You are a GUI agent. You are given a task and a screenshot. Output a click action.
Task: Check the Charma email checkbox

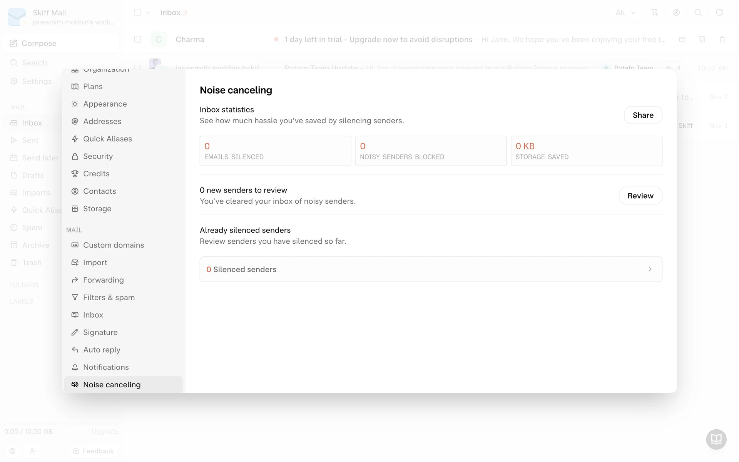[137, 40]
